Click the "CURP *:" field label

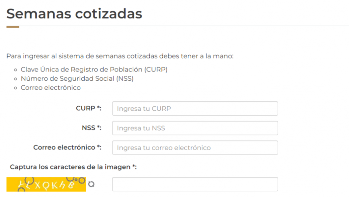point(89,108)
